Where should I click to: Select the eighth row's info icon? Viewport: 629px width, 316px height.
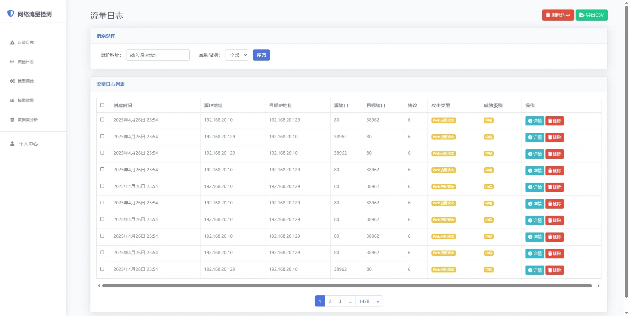(x=530, y=237)
